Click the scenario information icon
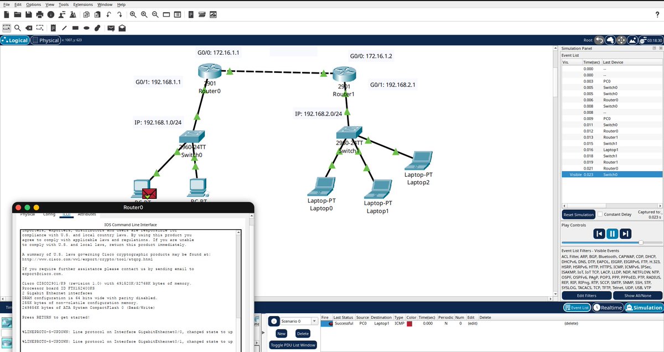This screenshot has height=352, width=664. click(x=274, y=321)
